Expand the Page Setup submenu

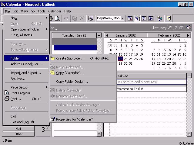(x=46, y=87)
